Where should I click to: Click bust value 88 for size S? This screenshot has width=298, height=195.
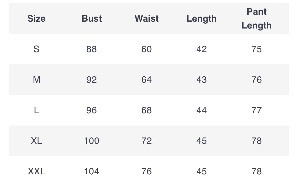tap(92, 49)
